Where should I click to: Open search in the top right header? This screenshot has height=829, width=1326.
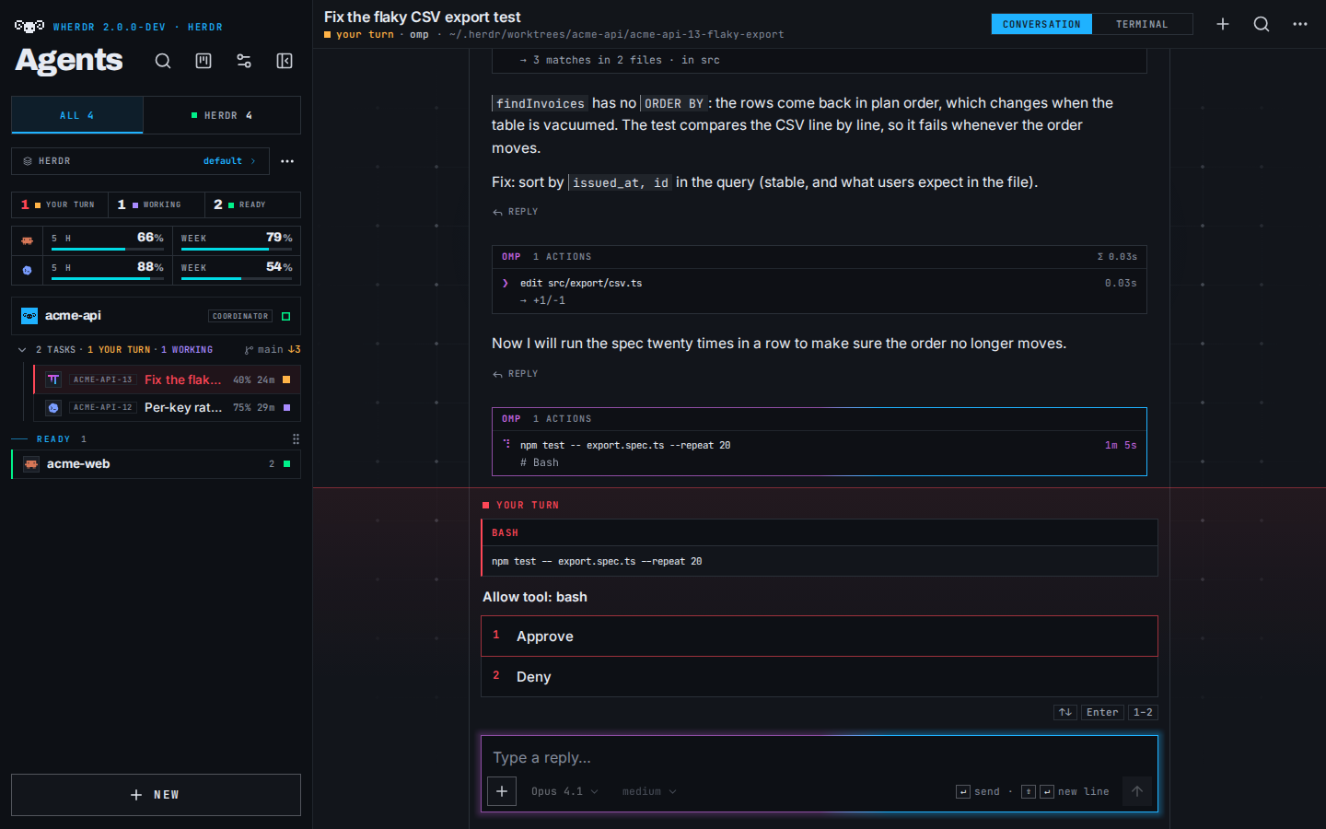point(1262,24)
